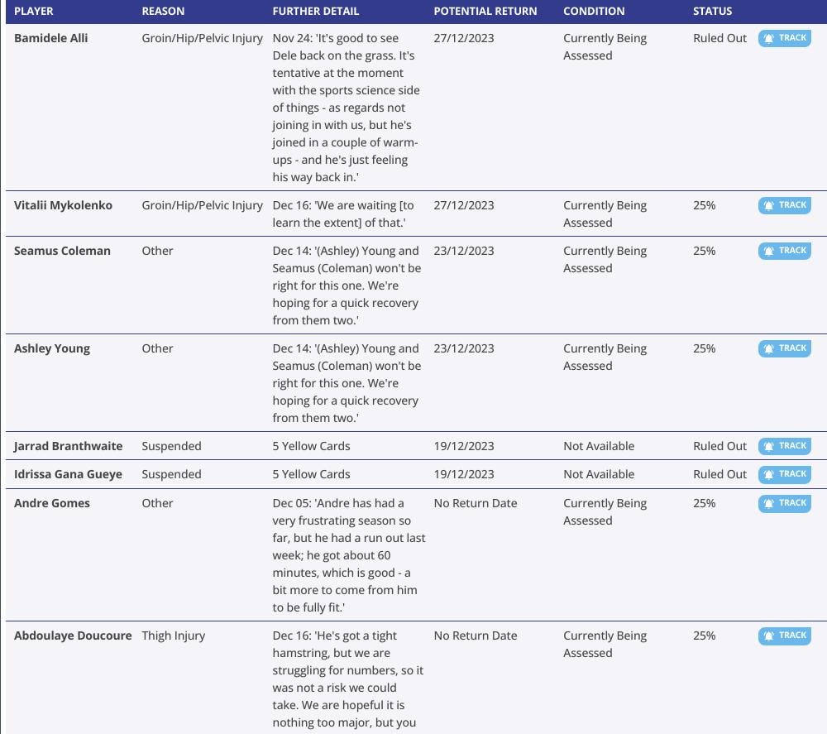Click the Other reason for Andre Gomes

[x=157, y=503]
